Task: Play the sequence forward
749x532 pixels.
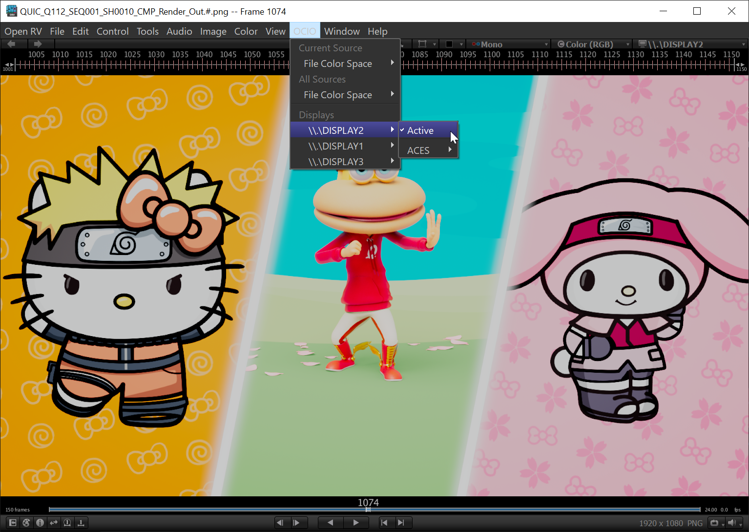Action: [356, 523]
